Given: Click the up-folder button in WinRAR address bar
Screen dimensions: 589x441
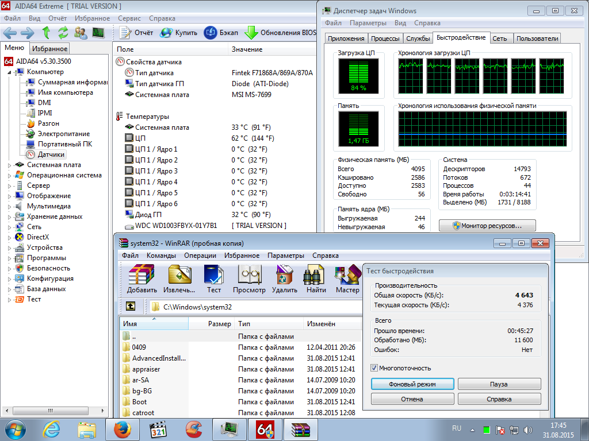Looking at the screenshot, I should coord(131,307).
